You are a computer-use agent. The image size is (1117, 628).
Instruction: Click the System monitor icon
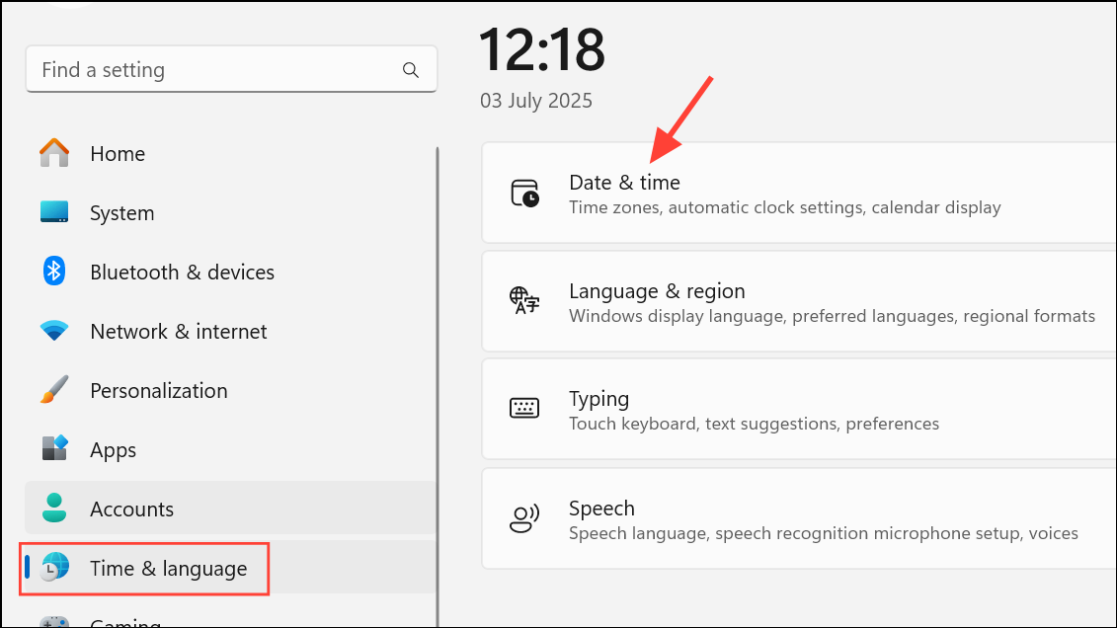(x=54, y=212)
